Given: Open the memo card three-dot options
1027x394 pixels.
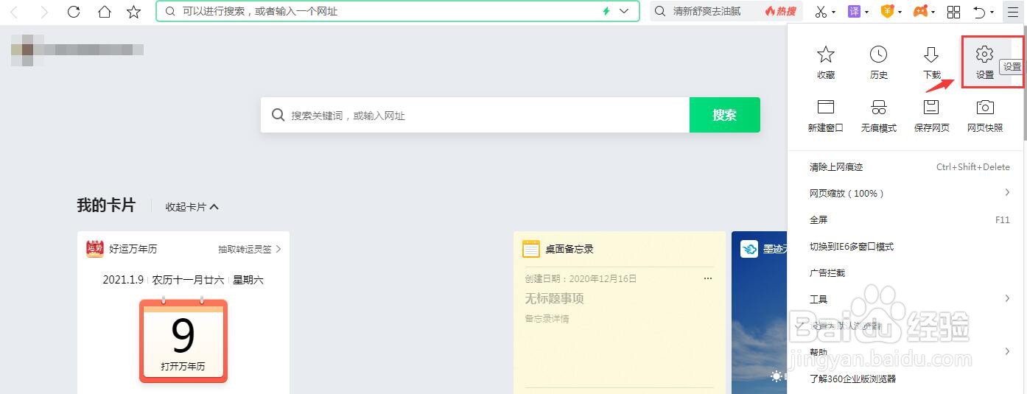Looking at the screenshot, I should click(708, 278).
